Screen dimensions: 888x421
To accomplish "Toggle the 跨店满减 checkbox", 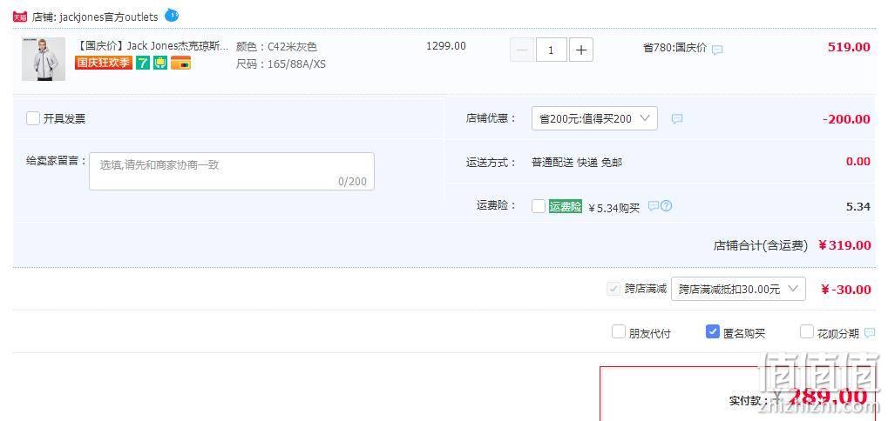I will click(x=613, y=289).
